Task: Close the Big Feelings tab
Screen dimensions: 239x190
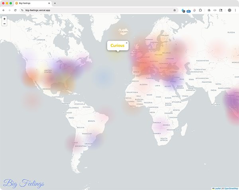Action: click(x=49, y=3)
